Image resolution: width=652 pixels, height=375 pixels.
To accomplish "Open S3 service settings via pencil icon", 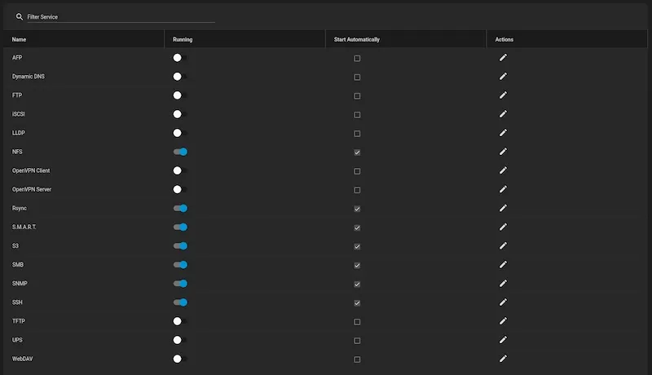I will (x=503, y=246).
